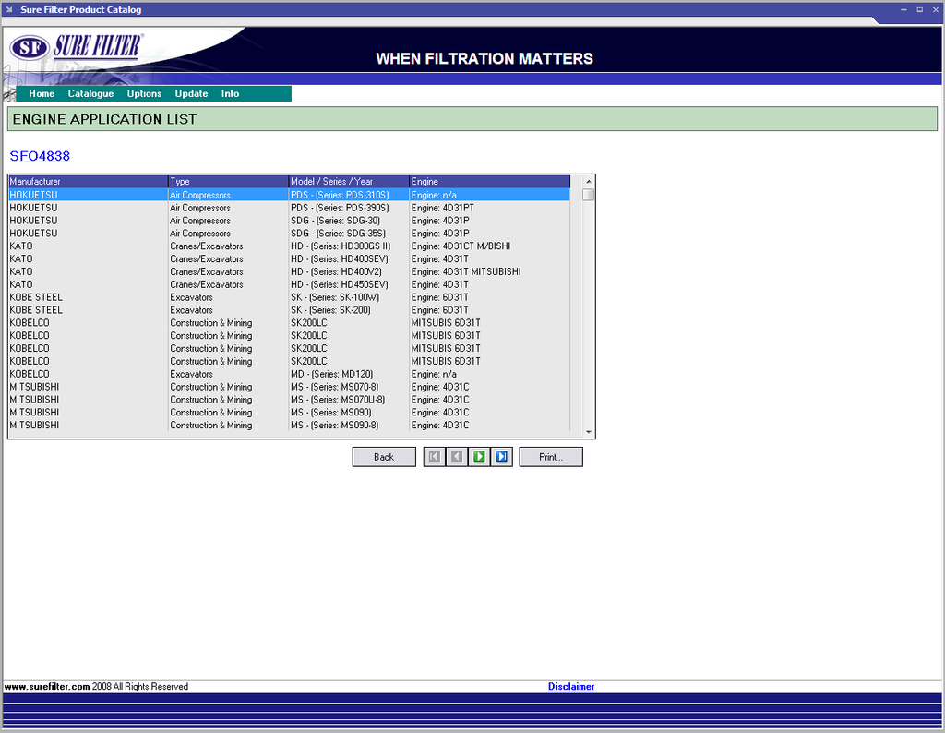Select the MITSUBISHI MS070-8 row
Viewport: 945px width, 733px height.
pyautogui.click(x=289, y=387)
